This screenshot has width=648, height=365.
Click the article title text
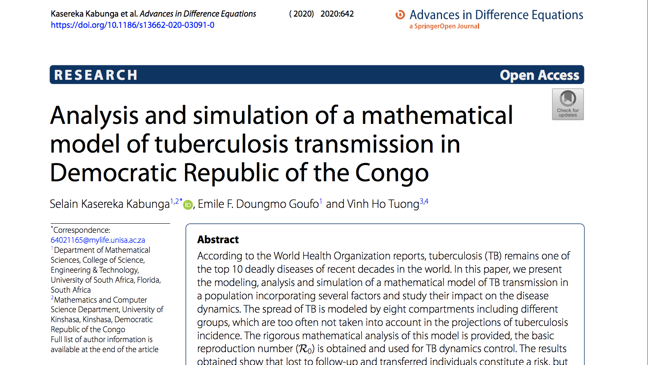point(281,144)
